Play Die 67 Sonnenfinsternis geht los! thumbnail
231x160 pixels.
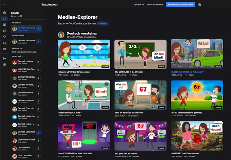[197, 95]
